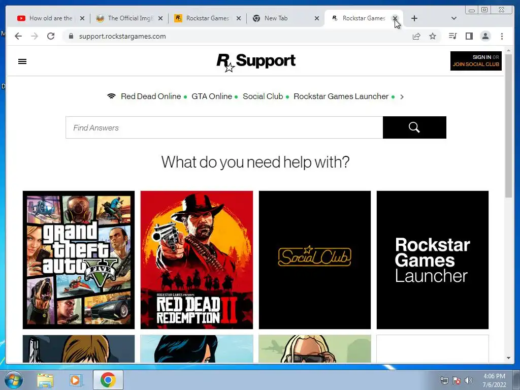Click the Chrome taskbar icon

click(108, 380)
